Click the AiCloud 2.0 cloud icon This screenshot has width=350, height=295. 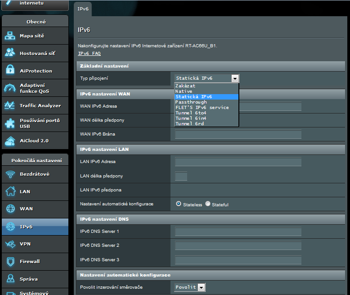point(10,141)
